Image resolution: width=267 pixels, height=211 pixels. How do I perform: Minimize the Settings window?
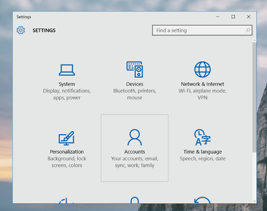[218, 16]
